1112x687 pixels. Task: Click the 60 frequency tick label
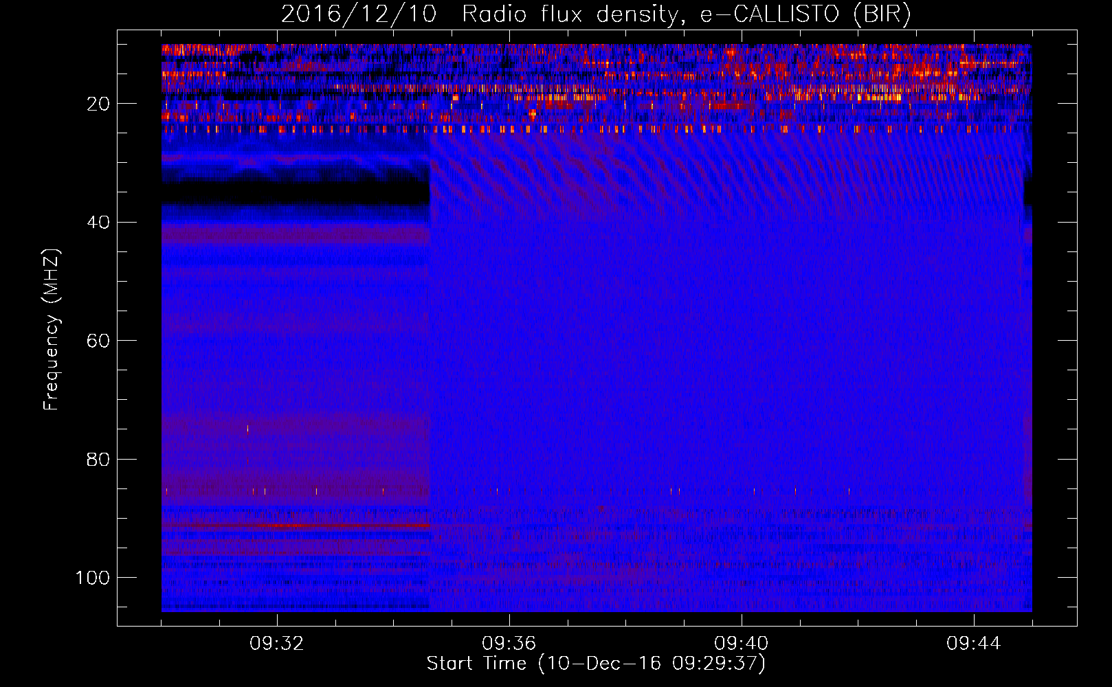(99, 341)
